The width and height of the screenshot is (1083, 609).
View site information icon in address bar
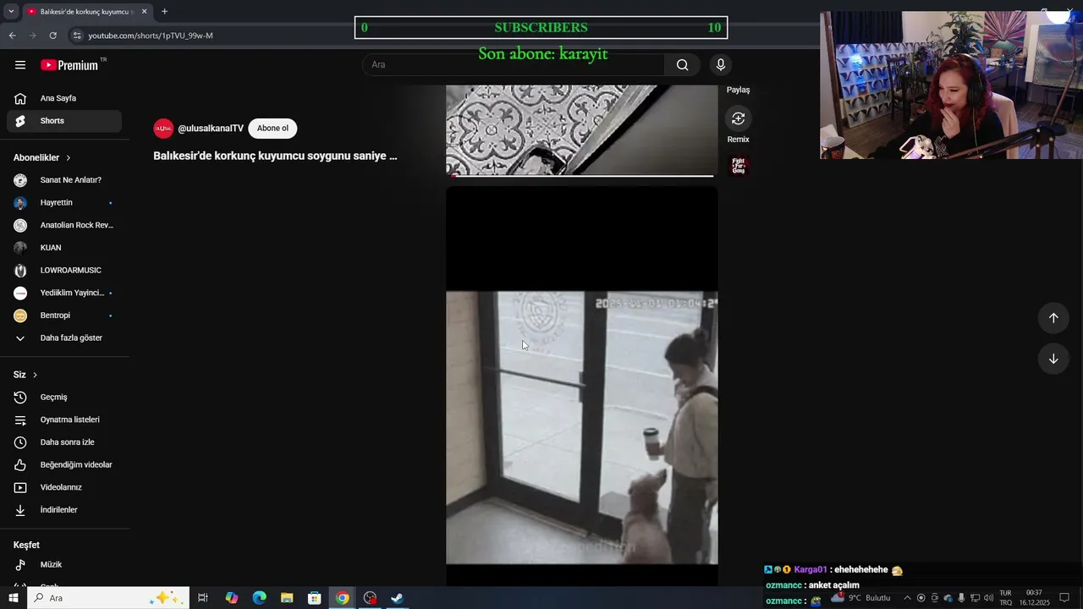coord(77,36)
